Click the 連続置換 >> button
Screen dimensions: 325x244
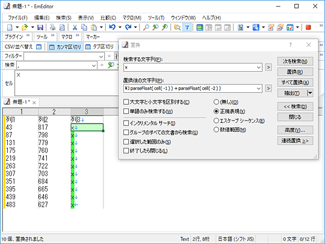(295, 140)
